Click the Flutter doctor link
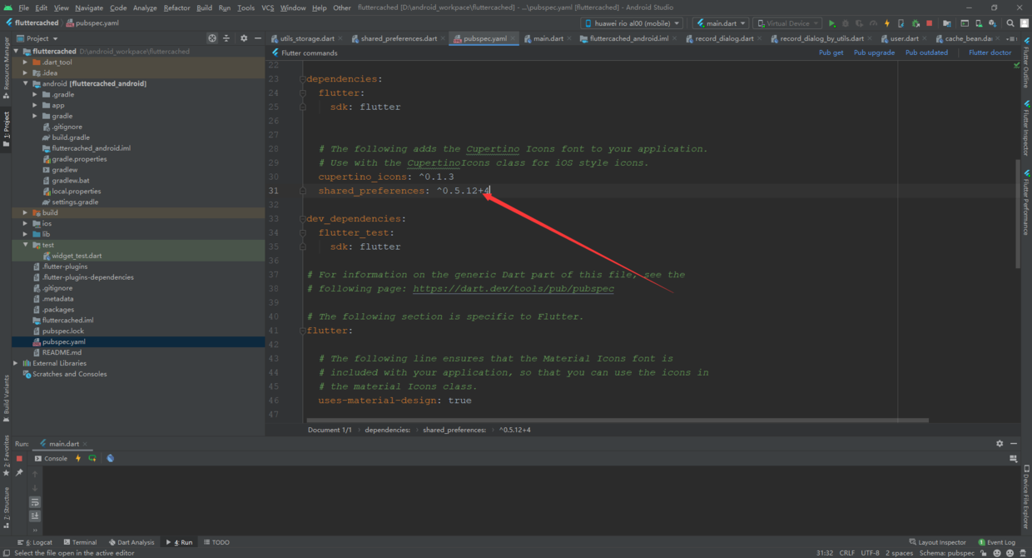Screen dimensions: 1032x558 click(x=990, y=52)
